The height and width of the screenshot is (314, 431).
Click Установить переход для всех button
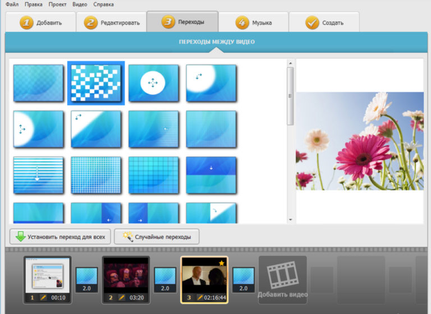[x=60, y=237]
